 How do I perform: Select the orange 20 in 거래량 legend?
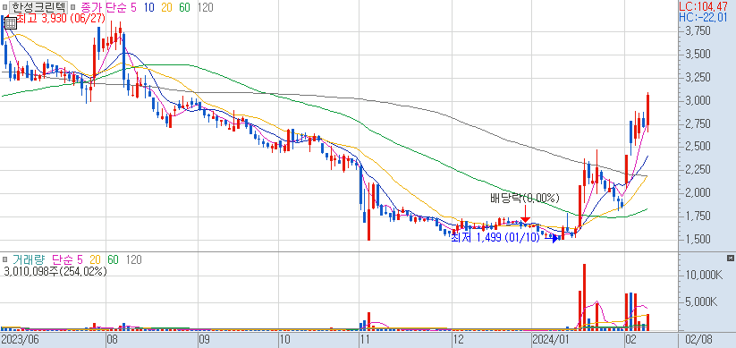click(96, 259)
